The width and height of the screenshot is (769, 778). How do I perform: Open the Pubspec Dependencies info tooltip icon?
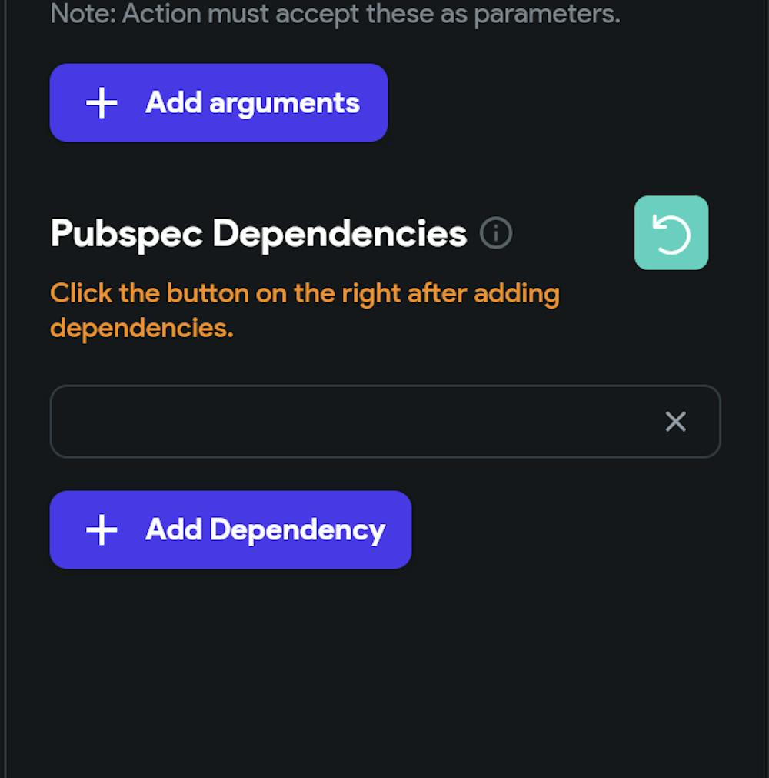(497, 233)
